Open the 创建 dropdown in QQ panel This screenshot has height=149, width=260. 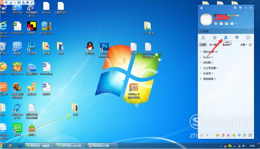click(x=244, y=45)
